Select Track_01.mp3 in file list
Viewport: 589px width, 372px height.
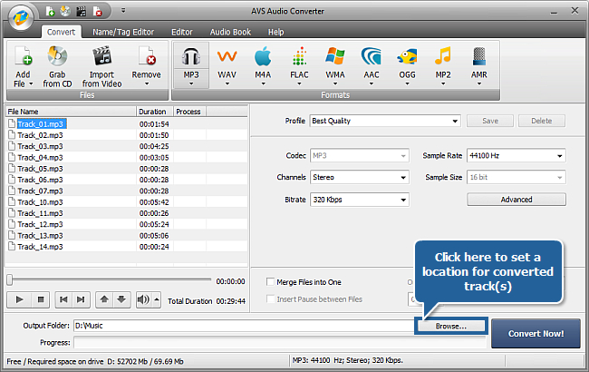click(40, 124)
